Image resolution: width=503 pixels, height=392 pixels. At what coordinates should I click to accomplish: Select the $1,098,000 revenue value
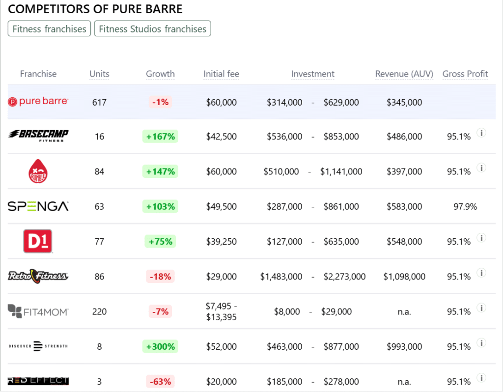(404, 277)
